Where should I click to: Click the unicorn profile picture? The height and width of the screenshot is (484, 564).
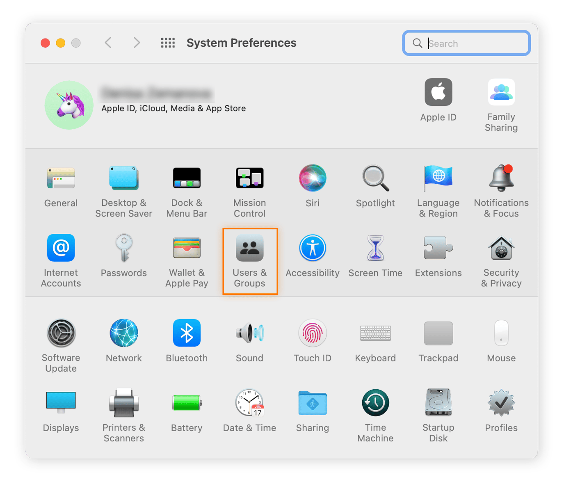point(69,105)
